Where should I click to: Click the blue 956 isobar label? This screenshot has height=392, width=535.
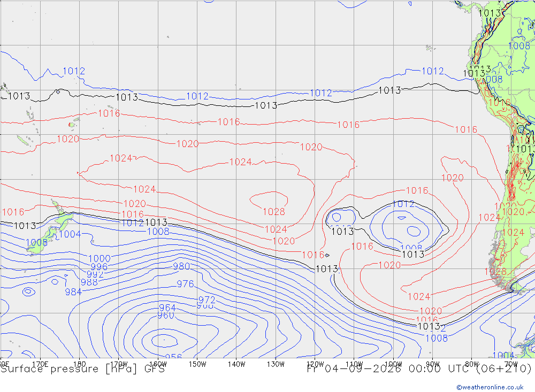[x=173, y=357]
